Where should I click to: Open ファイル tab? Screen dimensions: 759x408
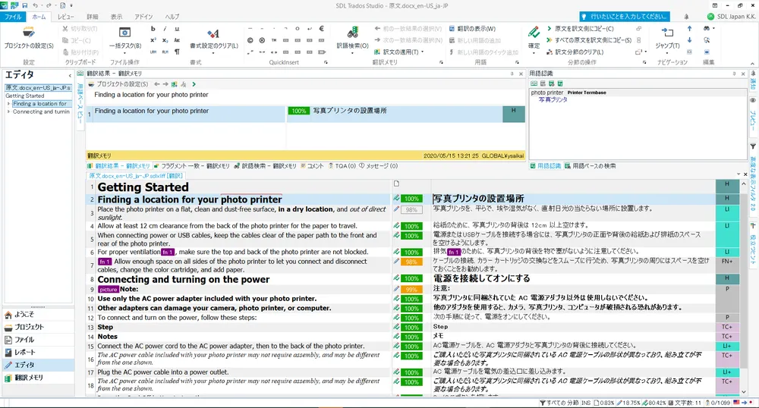coord(13,17)
